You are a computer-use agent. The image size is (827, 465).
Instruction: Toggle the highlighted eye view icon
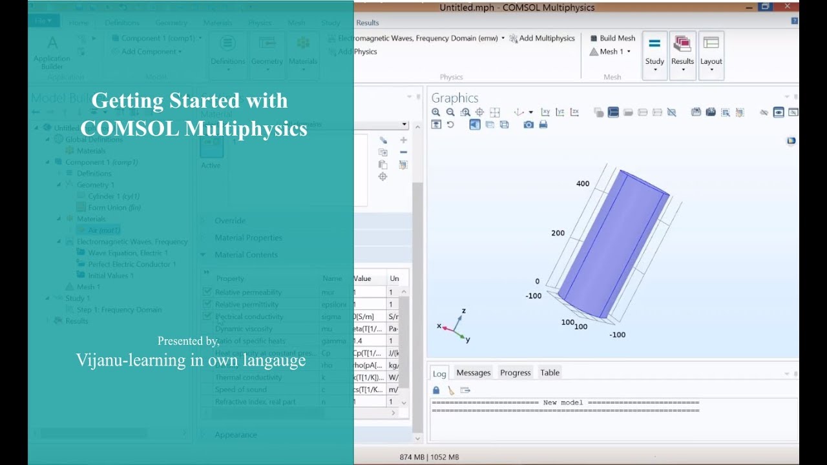coord(779,112)
